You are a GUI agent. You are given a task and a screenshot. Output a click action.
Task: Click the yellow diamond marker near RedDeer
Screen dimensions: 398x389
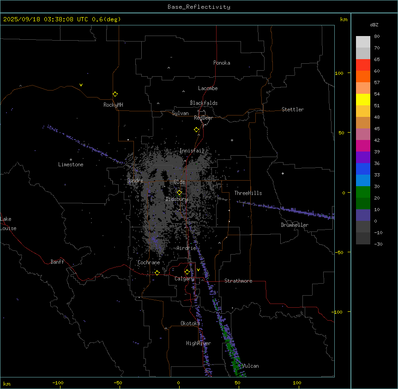click(x=196, y=129)
